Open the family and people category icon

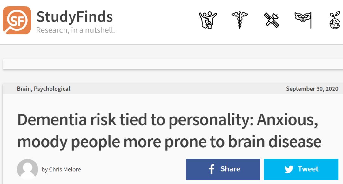208,20
